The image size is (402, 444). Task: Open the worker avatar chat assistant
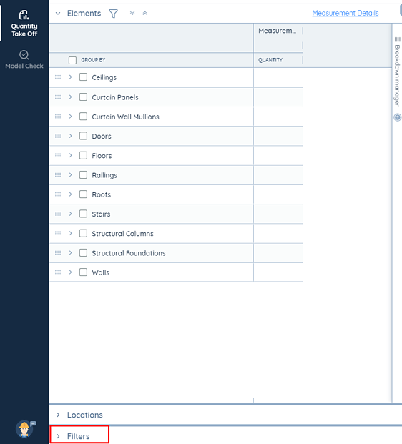[25, 429]
